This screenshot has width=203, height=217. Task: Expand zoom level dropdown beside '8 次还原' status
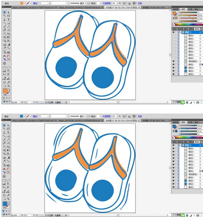click(20, 102)
